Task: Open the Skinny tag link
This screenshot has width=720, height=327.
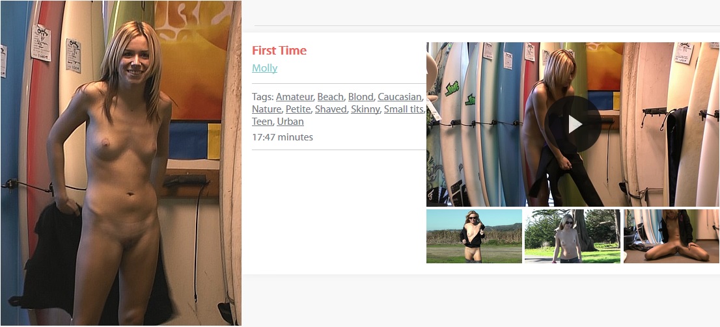Action: pos(365,109)
